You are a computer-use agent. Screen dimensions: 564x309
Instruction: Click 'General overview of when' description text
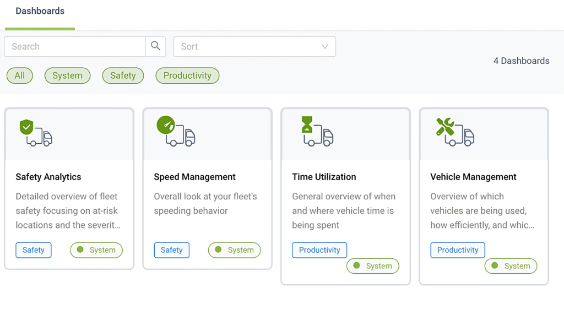pos(344,197)
